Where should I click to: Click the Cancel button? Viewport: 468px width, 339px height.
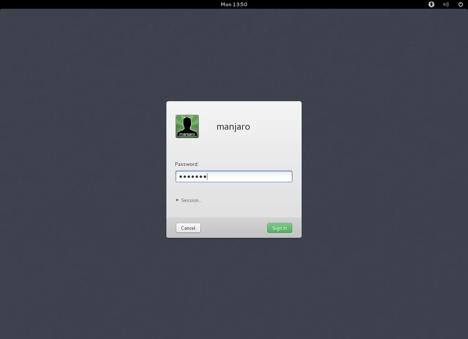click(188, 228)
